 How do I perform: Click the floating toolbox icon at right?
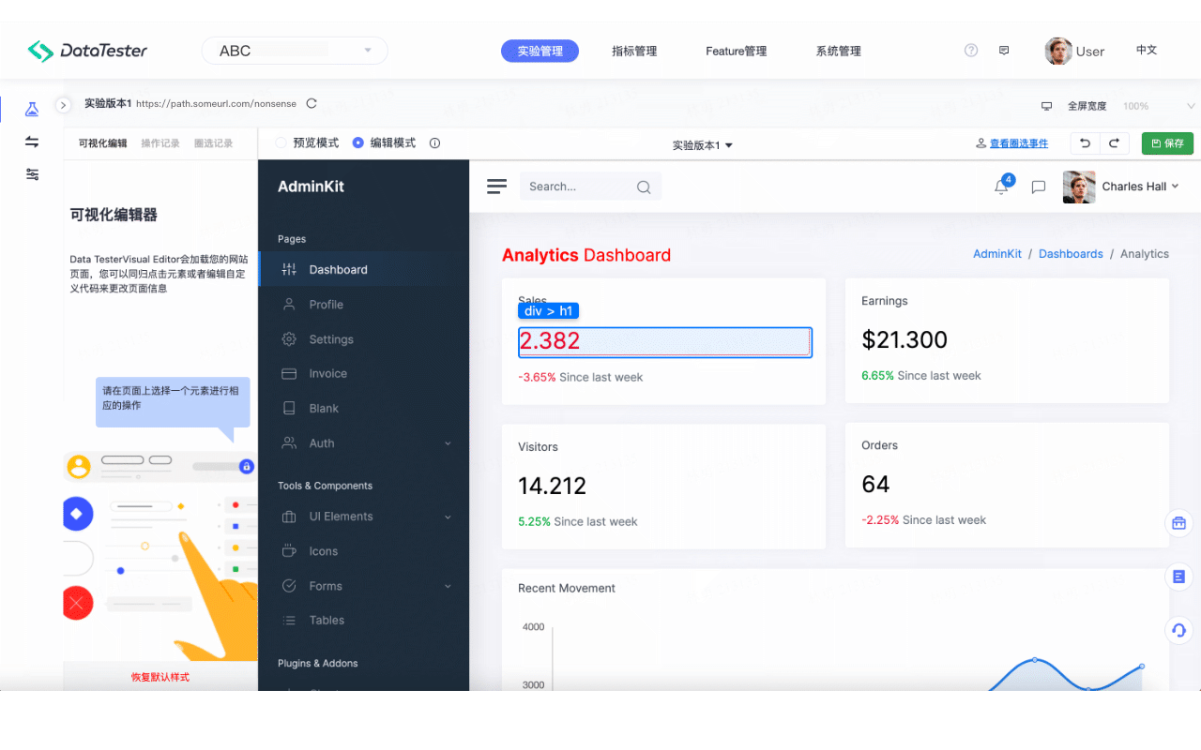click(x=1178, y=523)
